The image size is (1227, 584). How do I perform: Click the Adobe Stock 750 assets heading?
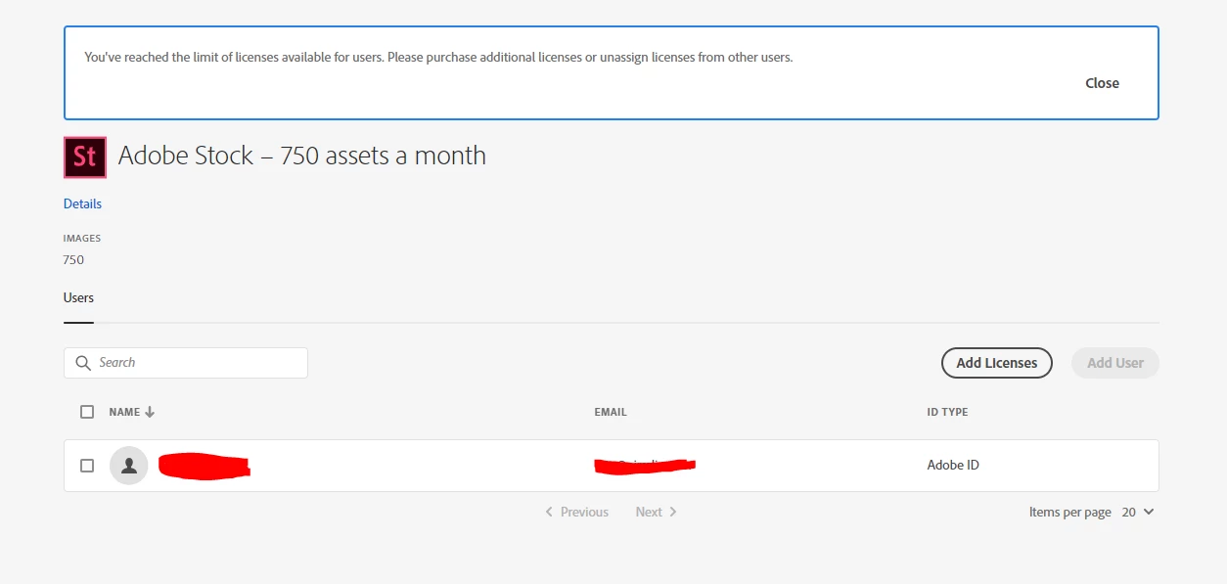[301, 156]
